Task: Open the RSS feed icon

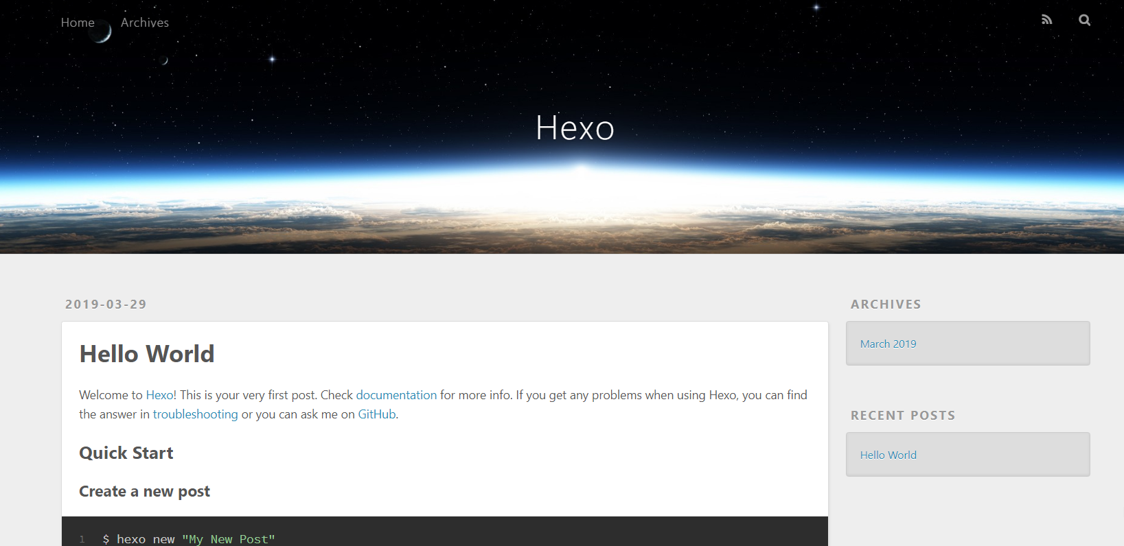Action: [x=1046, y=20]
